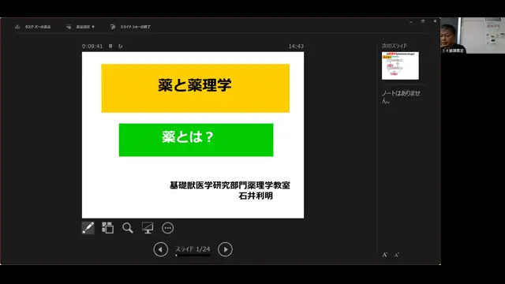Click the current clock time 14:43
This screenshot has width=505, height=284.
[296, 47]
